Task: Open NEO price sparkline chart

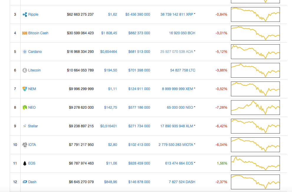Action: pyautogui.click(x=255, y=108)
